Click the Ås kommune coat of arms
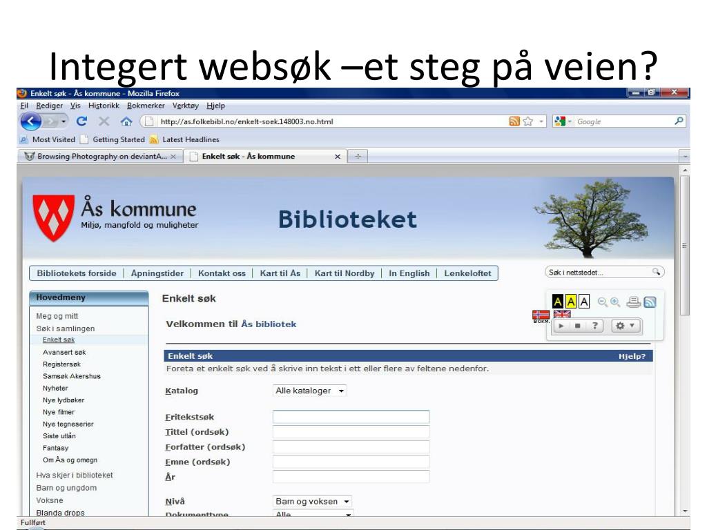Screen dimensions: 707x530 click(x=53, y=217)
